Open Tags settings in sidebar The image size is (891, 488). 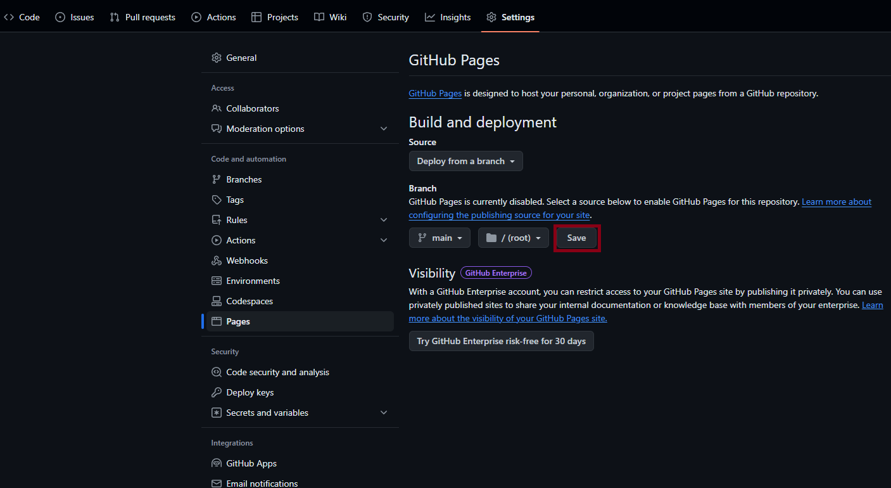point(300,200)
